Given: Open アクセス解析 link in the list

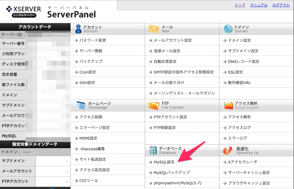Looking at the screenshot, I should 239,117.
